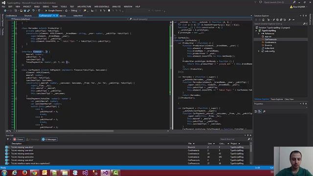This screenshot has width=313, height=176.
Task: Open the DEBUG menu
Action: [x=45, y=6]
